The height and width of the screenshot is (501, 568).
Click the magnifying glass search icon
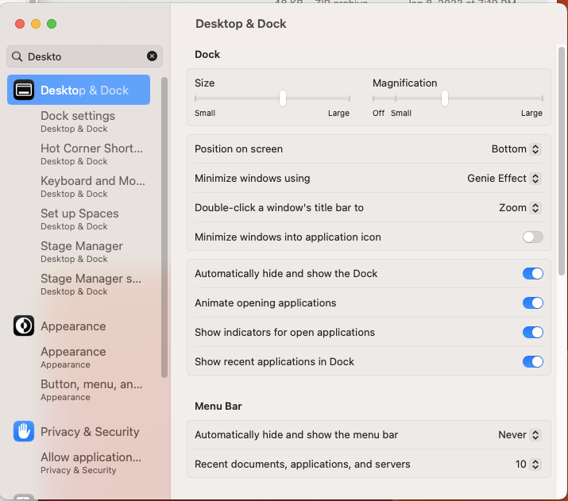[17, 56]
